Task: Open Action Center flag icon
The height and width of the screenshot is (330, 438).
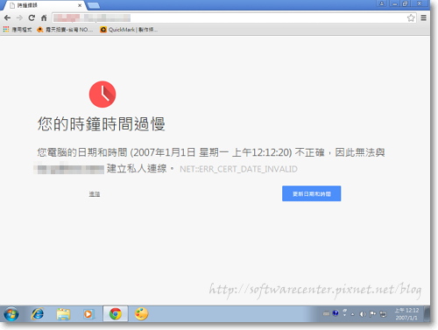Action: [372, 314]
